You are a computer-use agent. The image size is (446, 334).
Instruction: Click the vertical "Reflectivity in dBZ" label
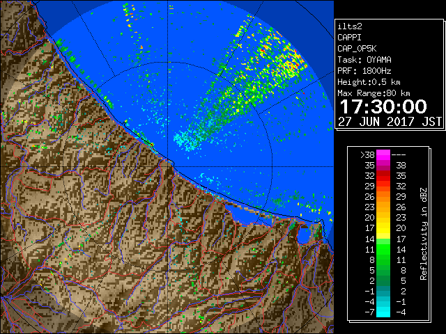424,234
